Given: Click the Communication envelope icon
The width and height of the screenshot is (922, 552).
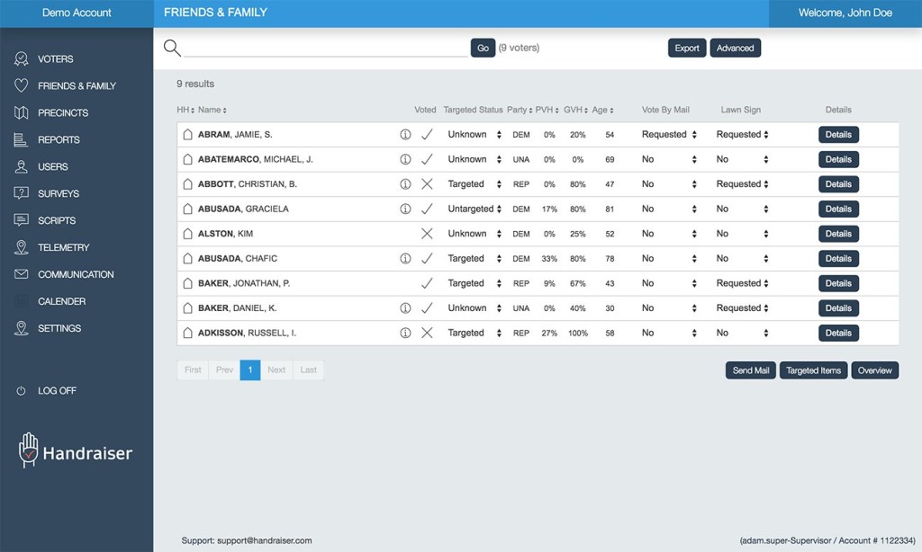Looking at the screenshot, I should tap(21, 275).
